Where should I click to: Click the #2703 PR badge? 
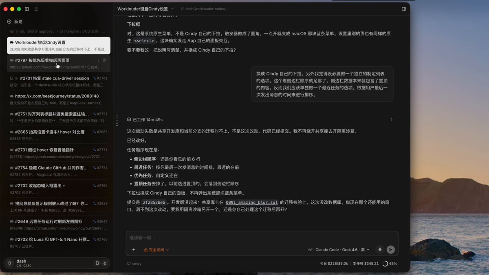(100, 240)
